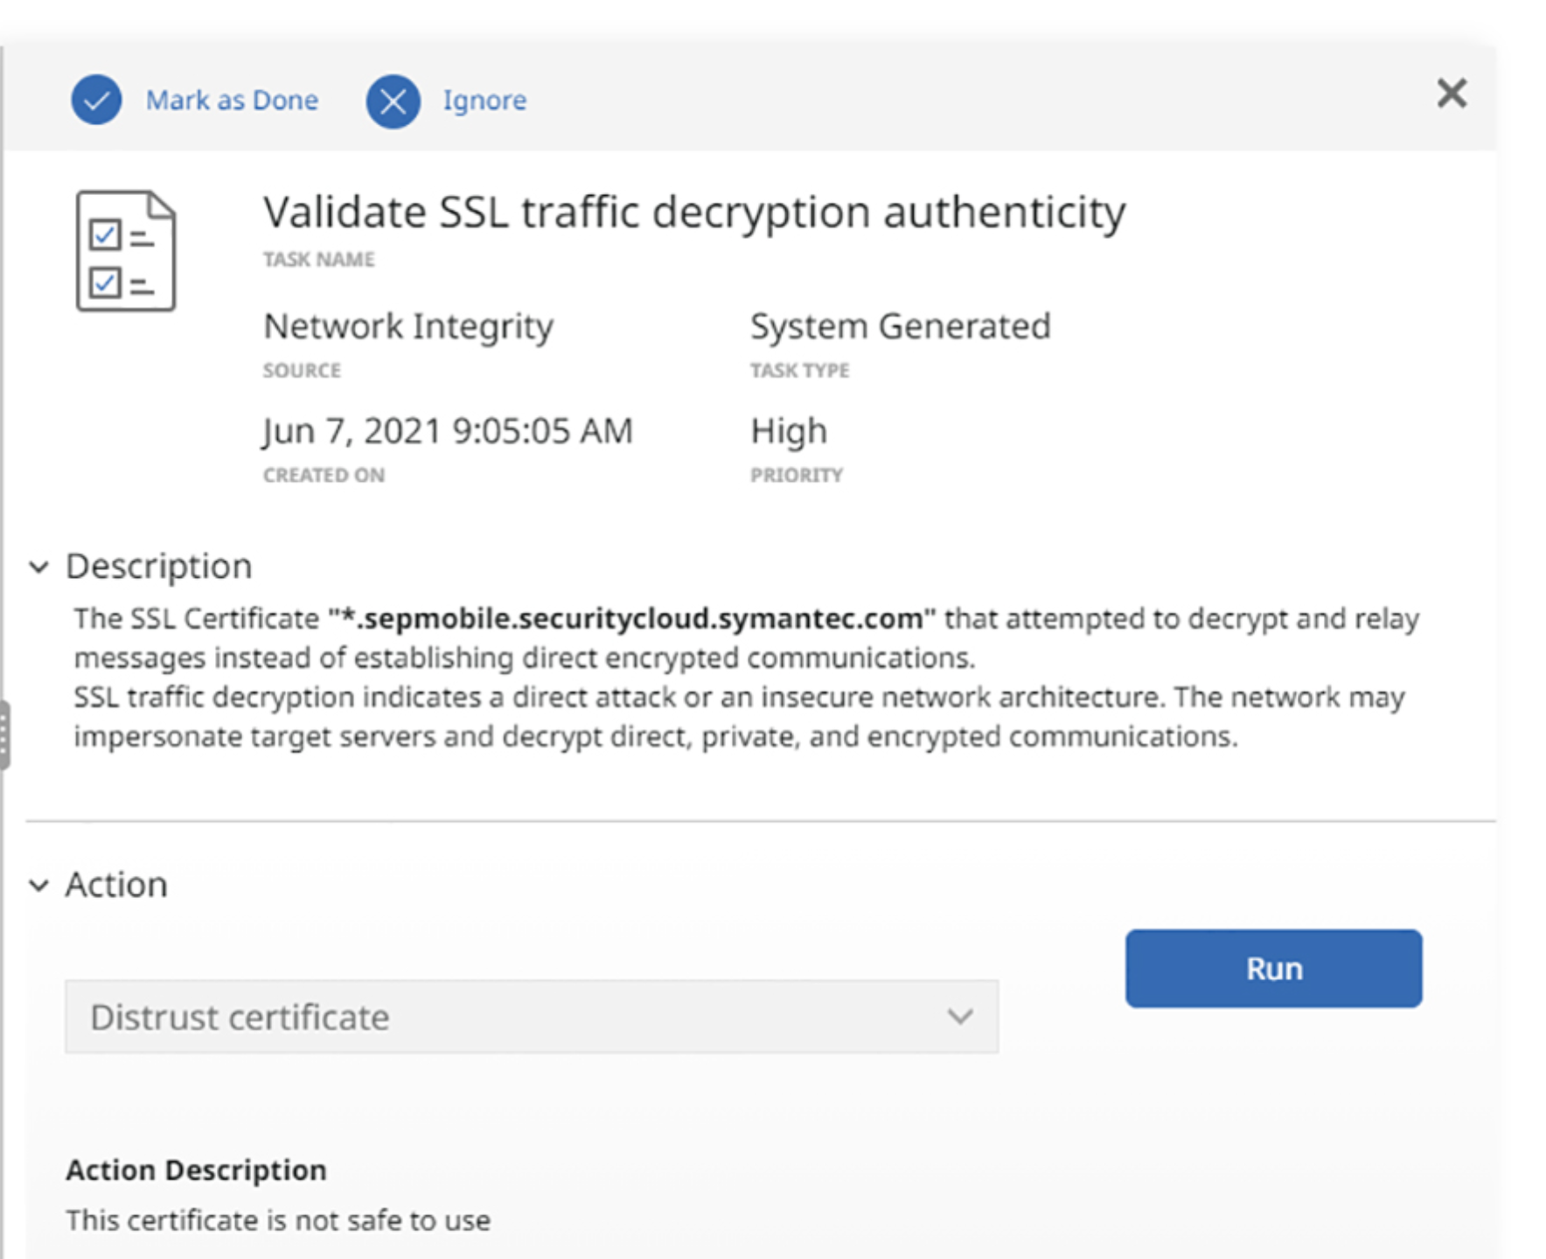This screenshot has width=1546, height=1259.
Task: Open the Distrust certificate dropdown
Action: (x=531, y=1017)
